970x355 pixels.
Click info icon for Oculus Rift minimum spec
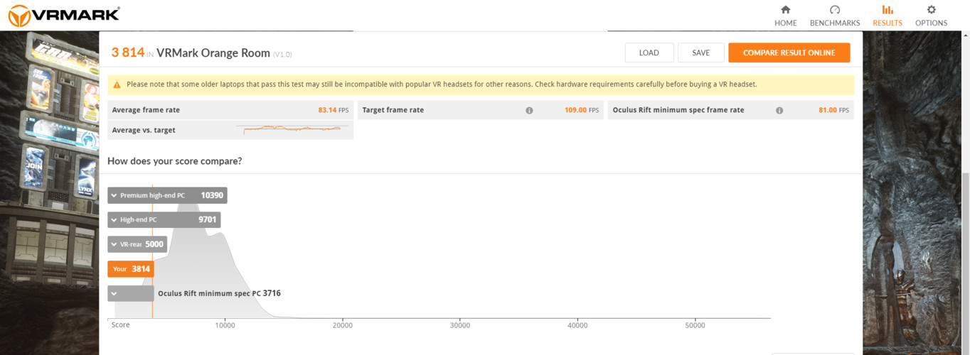pyautogui.click(x=779, y=110)
